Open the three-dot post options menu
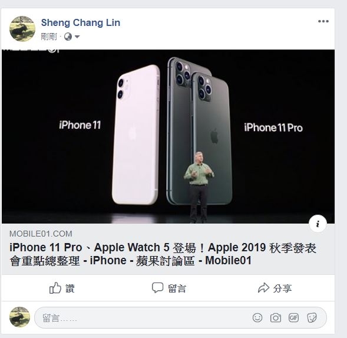Viewport: 347px width, 338px height. [323, 21]
